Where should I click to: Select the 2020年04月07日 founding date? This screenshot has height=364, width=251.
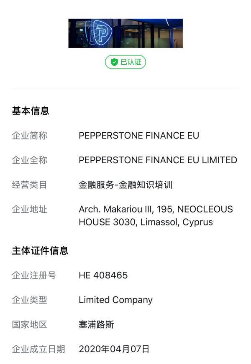114,349
